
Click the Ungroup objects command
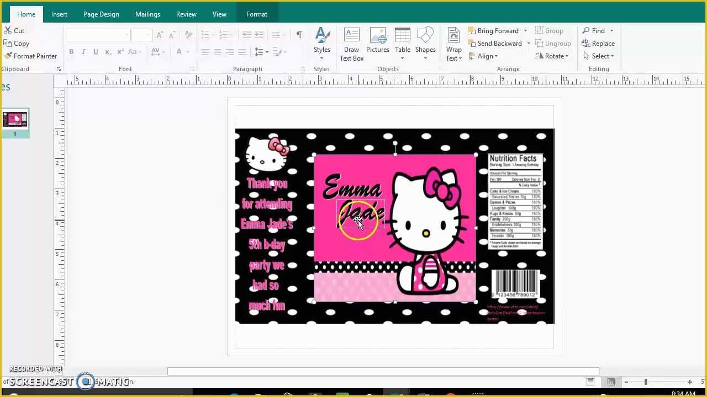click(x=553, y=44)
